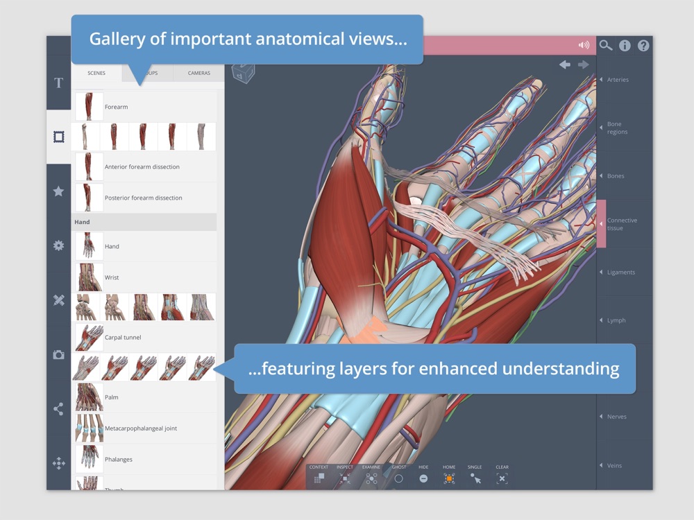This screenshot has height=520, width=694.
Task: Expand the Lymph category
Action: tap(624, 320)
